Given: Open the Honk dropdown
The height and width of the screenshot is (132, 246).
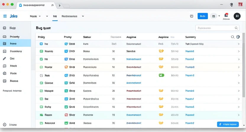Looking at the screenshot, I should click(x=35, y=16).
